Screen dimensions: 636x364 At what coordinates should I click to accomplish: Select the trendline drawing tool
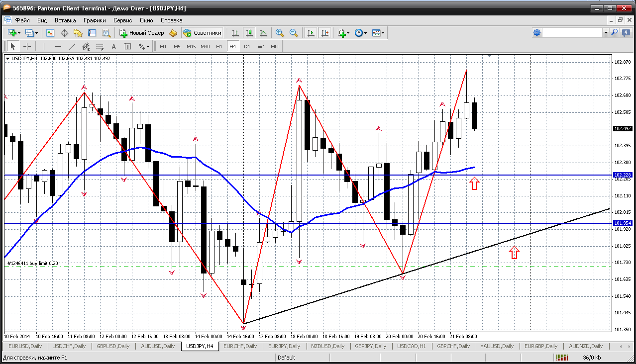click(x=72, y=46)
